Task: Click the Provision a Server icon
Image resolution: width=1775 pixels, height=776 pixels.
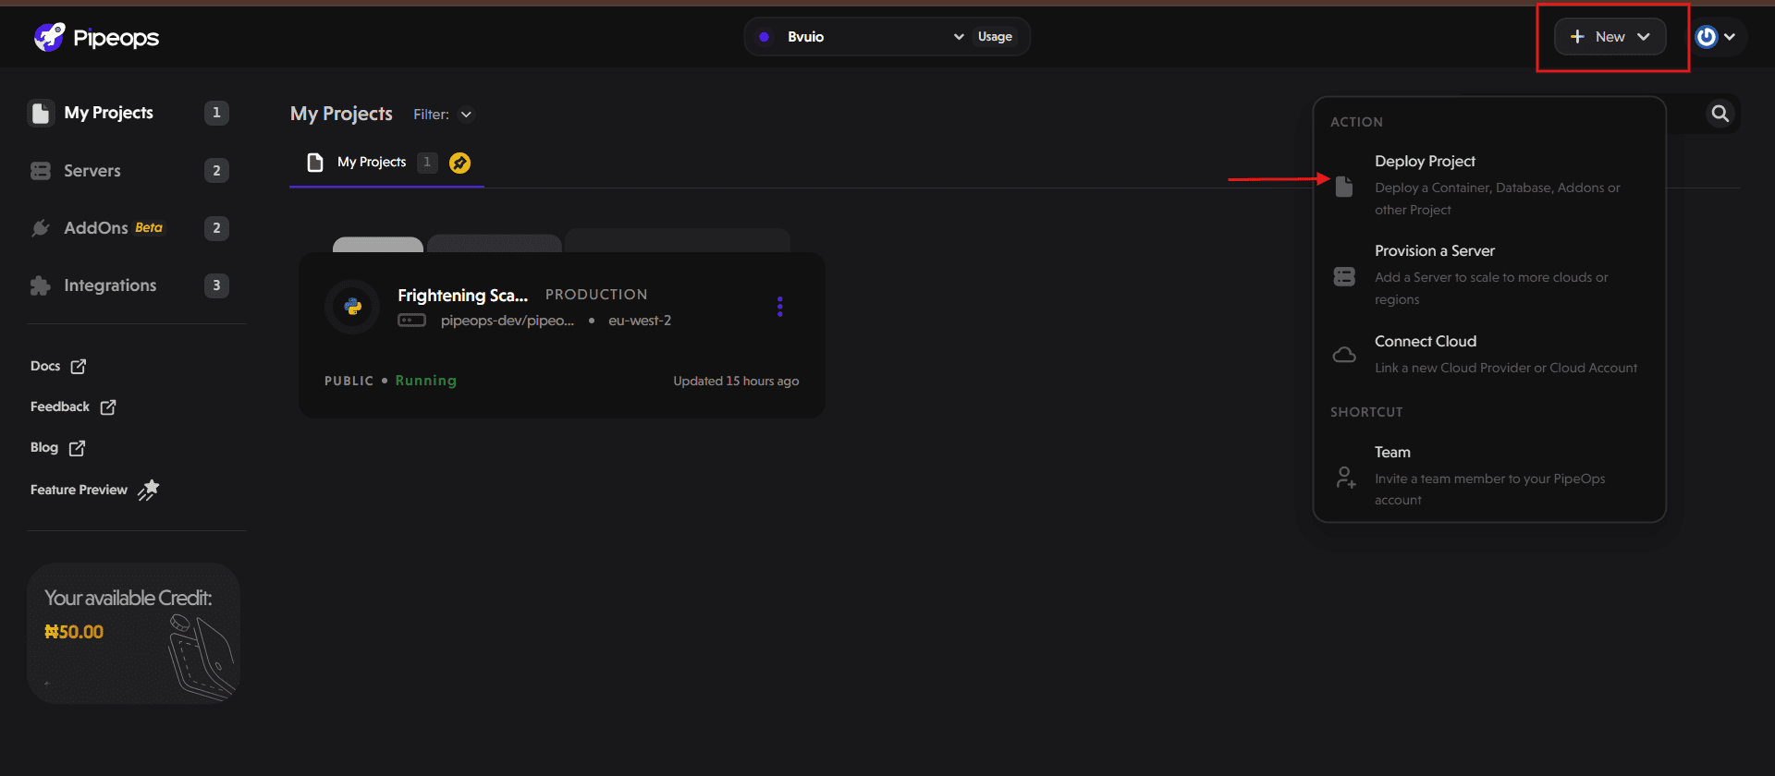Action: (x=1344, y=276)
